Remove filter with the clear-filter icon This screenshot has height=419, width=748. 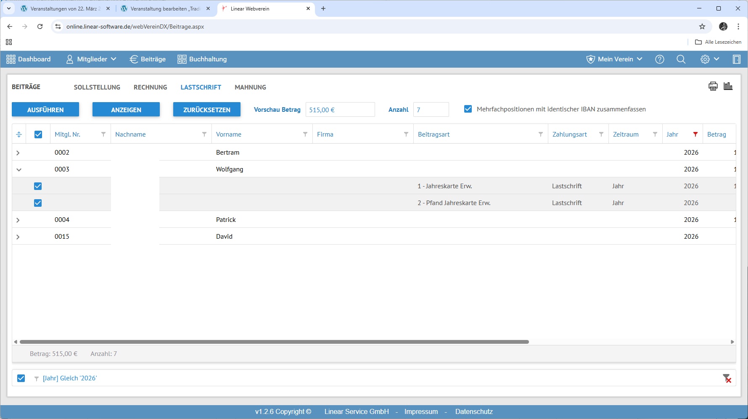click(727, 378)
